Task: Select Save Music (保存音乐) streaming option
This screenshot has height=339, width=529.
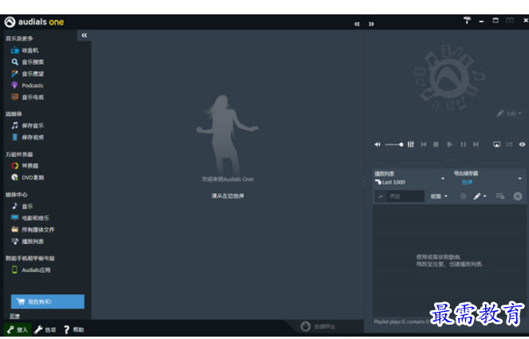Action: click(x=27, y=125)
